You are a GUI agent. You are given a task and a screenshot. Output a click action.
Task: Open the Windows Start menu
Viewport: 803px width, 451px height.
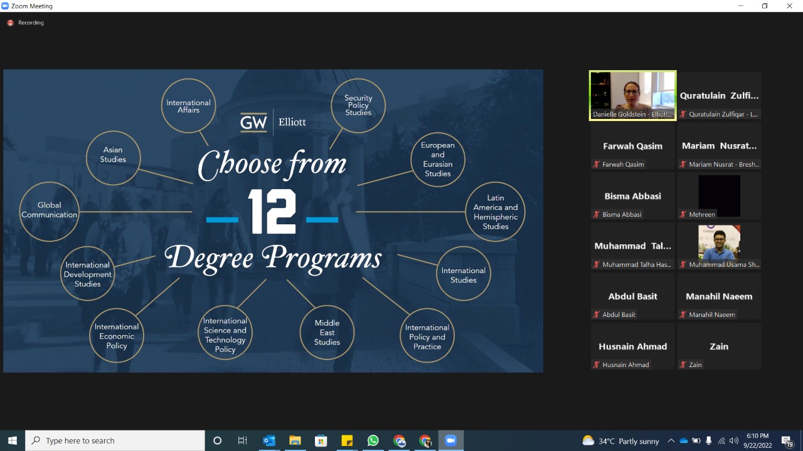13,441
